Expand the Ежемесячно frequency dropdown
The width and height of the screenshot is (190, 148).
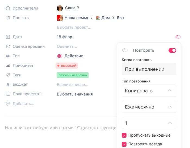point(149,107)
